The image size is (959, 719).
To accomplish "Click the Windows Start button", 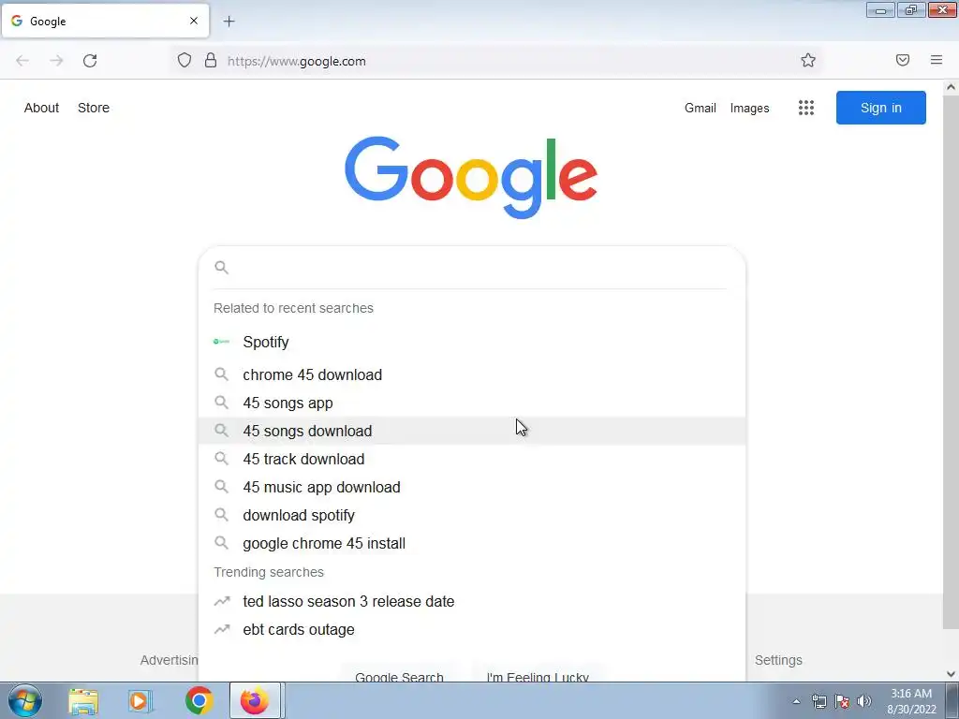I will click(x=24, y=700).
